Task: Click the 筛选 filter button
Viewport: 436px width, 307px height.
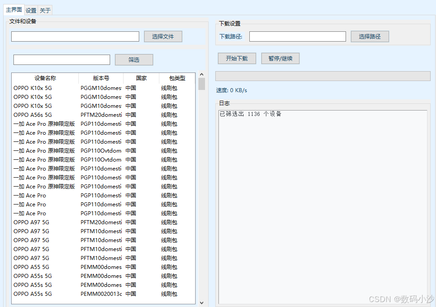Action: [134, 60]
